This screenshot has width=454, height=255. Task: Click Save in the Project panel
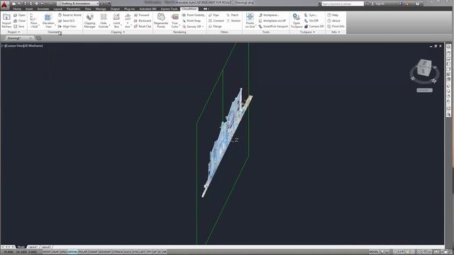tap(19, 26)
